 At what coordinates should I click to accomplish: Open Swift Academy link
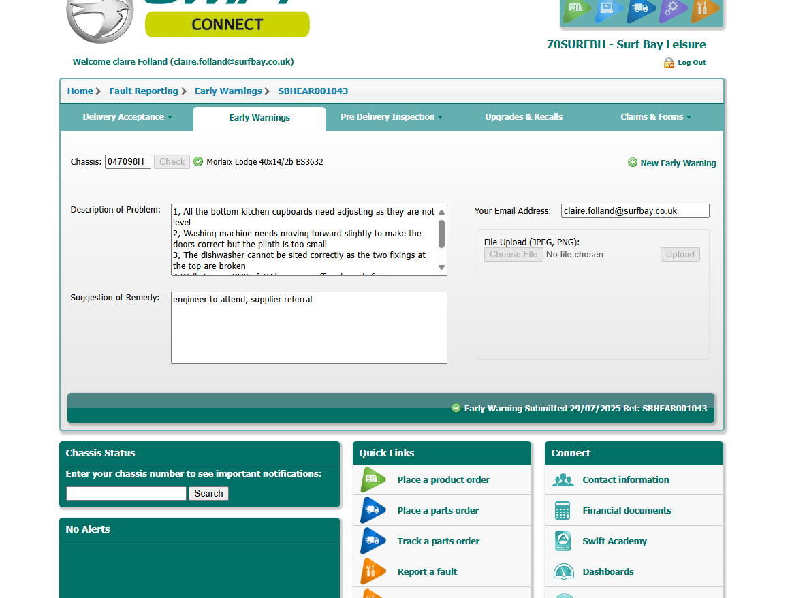pos(614,541)
